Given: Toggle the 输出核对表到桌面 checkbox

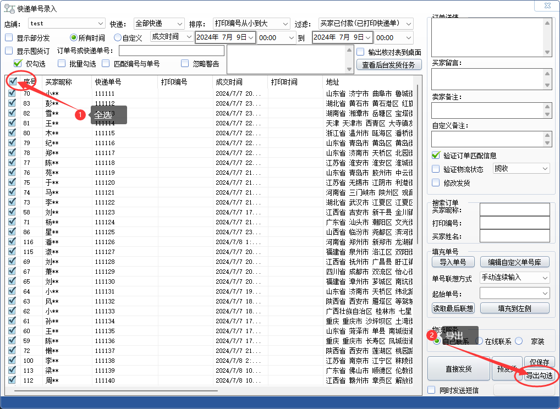Looking at the screenshot, I should tap(361, 52).
